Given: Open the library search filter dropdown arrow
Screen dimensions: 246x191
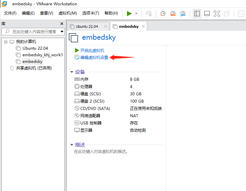Looking at the screenshot, I should tap(62, 31).
